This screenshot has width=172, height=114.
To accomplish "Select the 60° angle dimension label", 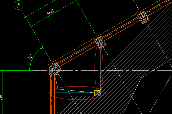I will tap(30, 57).
